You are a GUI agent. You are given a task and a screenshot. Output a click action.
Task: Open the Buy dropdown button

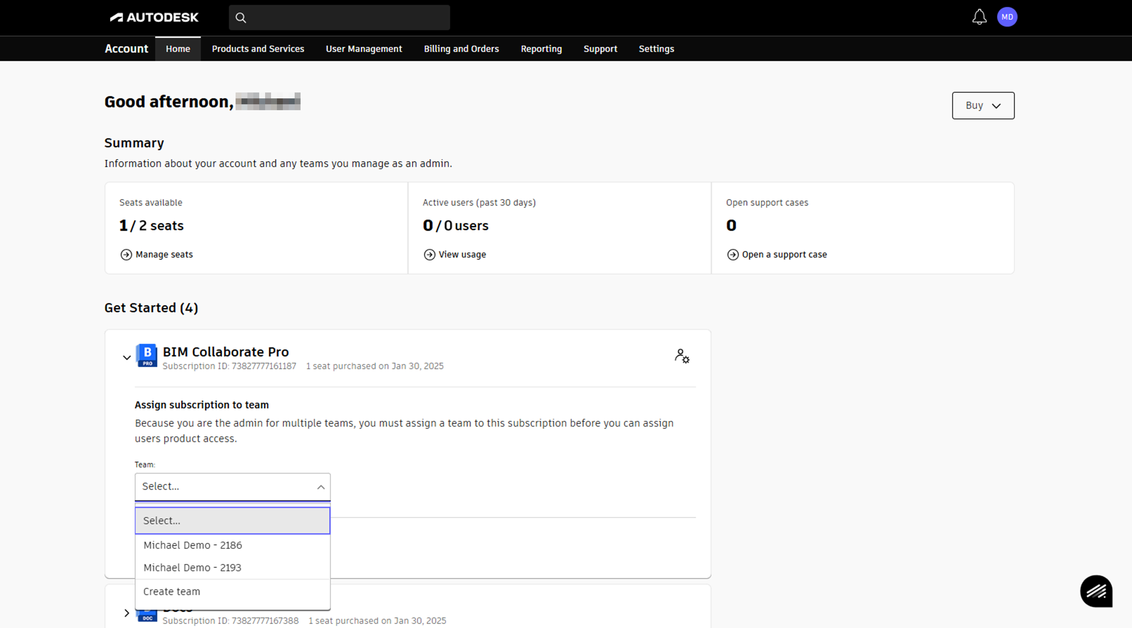tap(983, 105)
